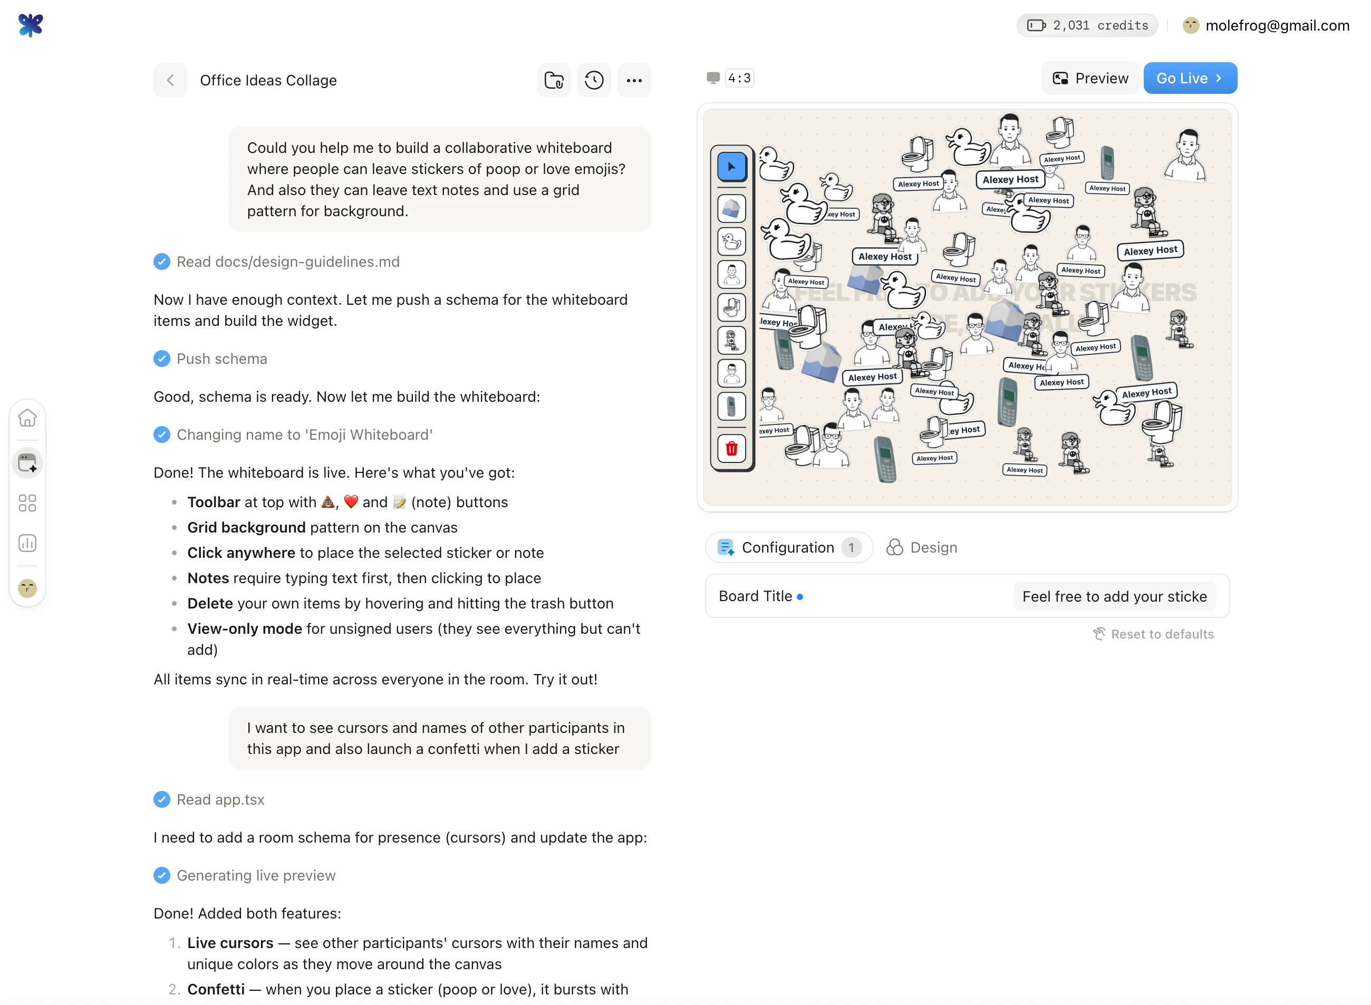Open the 4:3 aspect ratio selector
The image size is (1371, 1005).
click(x=730, y=78)
